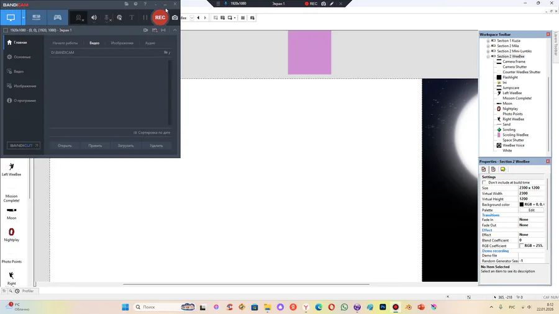Click the Windows Start button
The image size is (559, 314).
125,307
